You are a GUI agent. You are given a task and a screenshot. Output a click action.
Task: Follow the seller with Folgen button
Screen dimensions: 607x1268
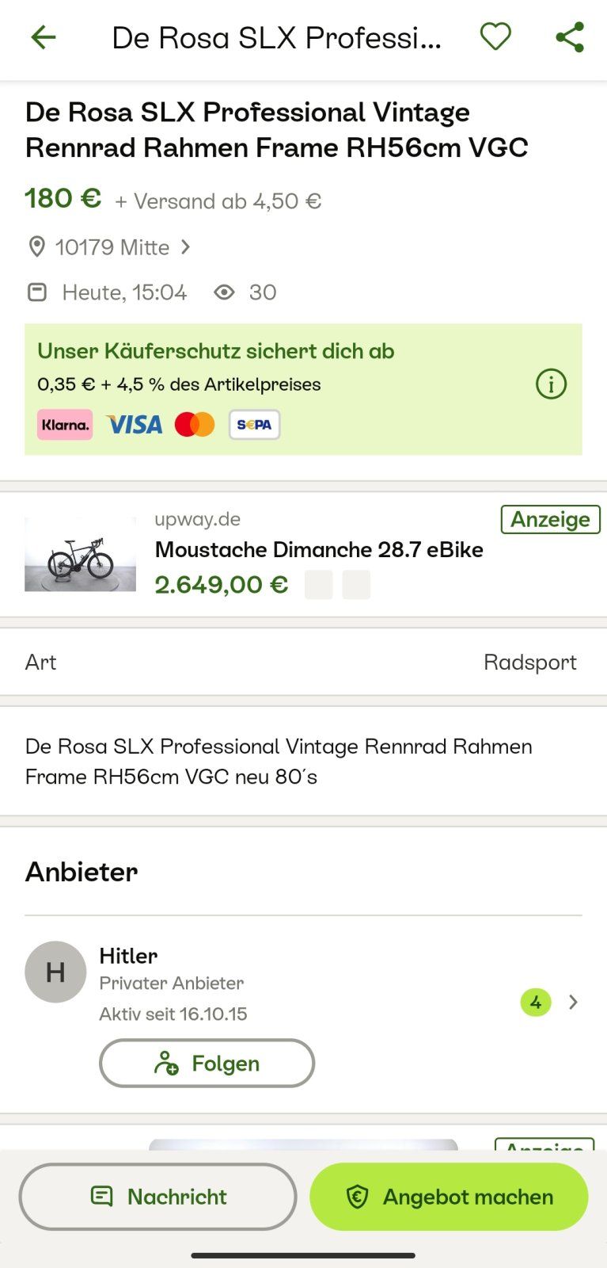pos(207,1063)
